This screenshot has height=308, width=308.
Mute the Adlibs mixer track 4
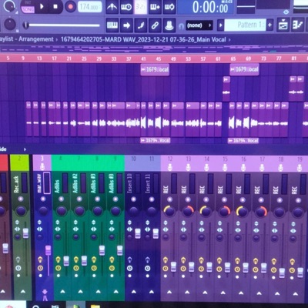(x=61, y=199)
